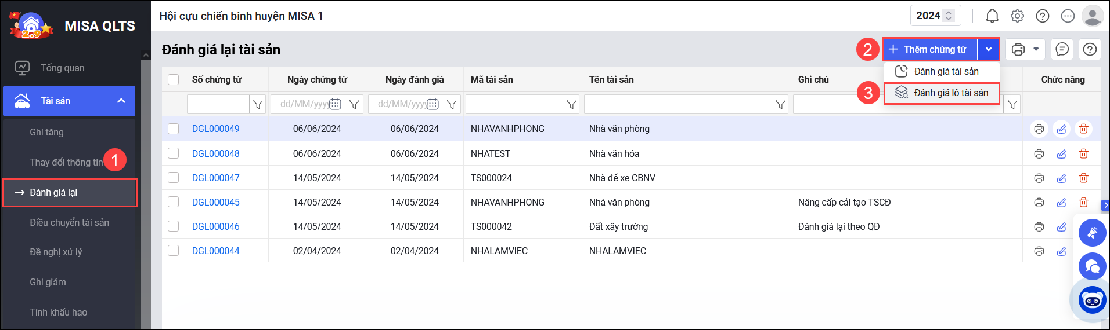Click the edit icon for DGL000048
Screen dimensions: 1110x330
pos(1061,154)
